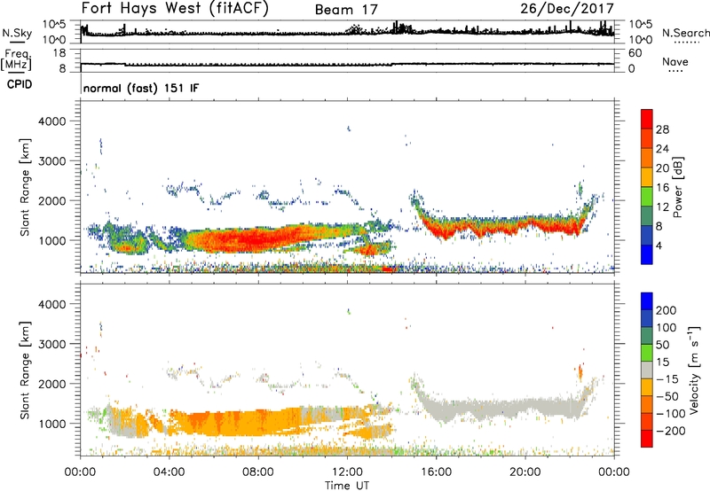Click the 'Fort Hays West (fitACF)' title

click(175, 8)
